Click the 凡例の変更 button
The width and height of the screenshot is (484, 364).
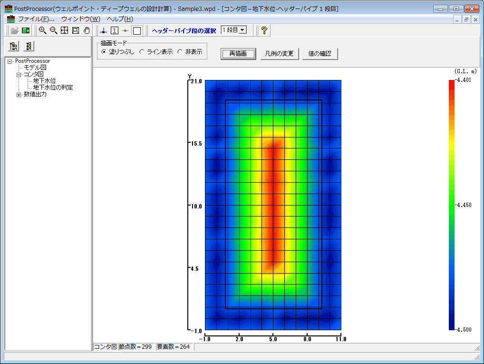280,54
